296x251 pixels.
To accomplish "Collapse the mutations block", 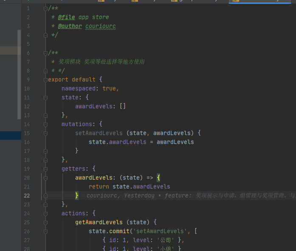I will [45, 124].
